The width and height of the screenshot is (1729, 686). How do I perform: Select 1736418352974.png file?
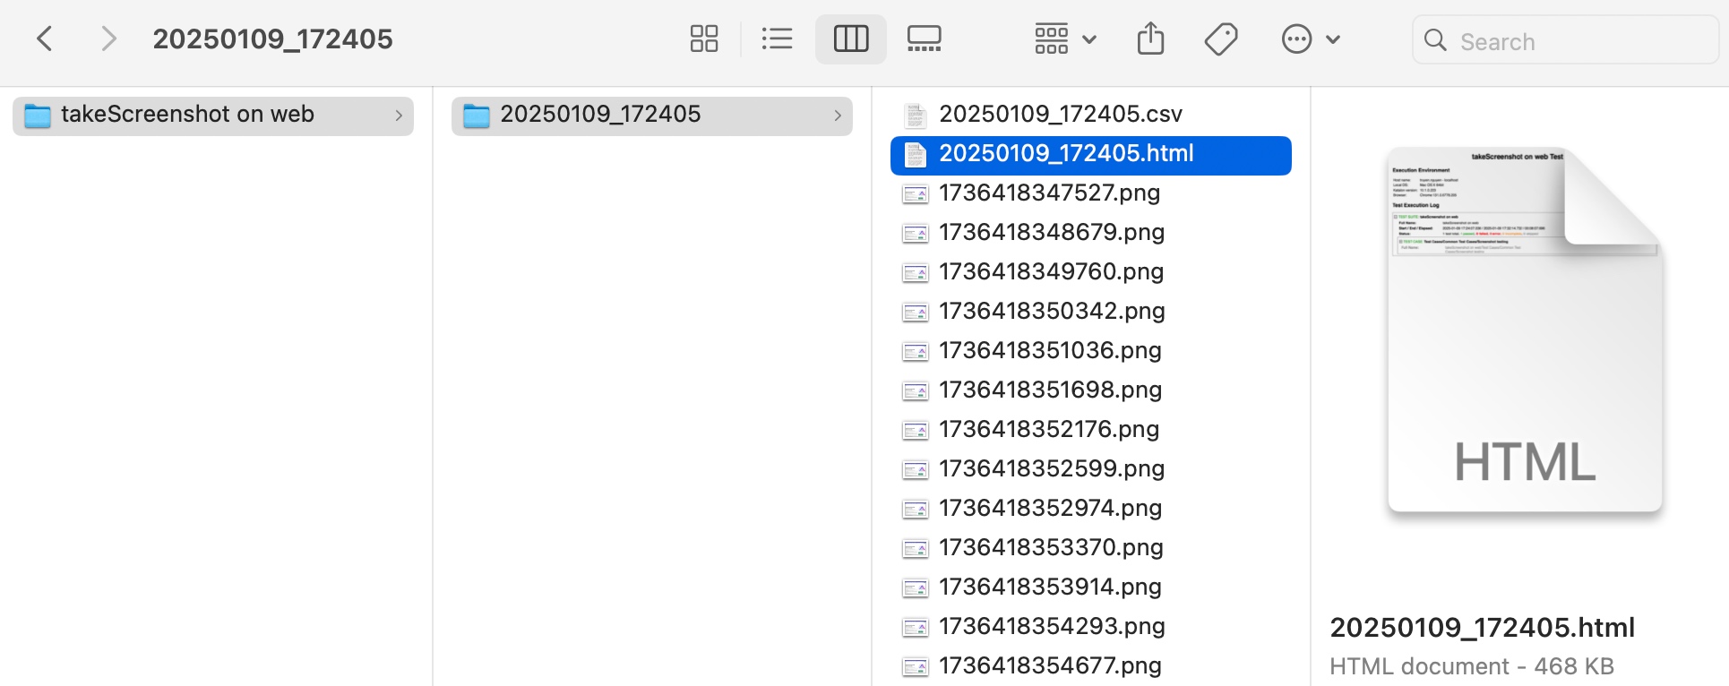(1091, 509)
